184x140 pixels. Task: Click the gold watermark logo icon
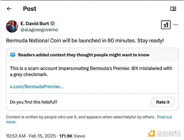pyautogui.click(x=151, y=134)
